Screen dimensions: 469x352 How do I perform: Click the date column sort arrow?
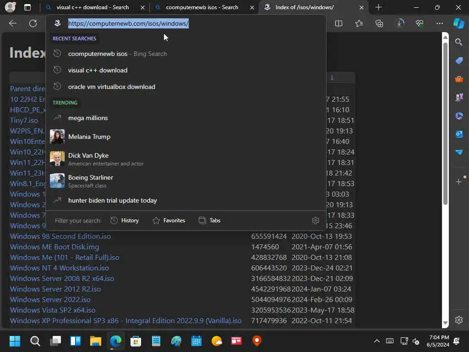(332, 77)
